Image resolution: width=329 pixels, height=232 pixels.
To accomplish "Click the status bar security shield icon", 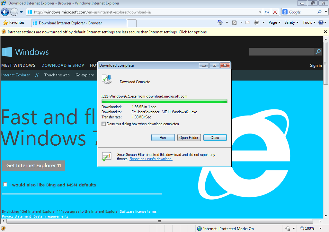I will 3,228.
